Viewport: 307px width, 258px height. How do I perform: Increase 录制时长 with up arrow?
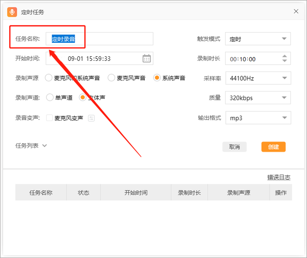(284, 56)
